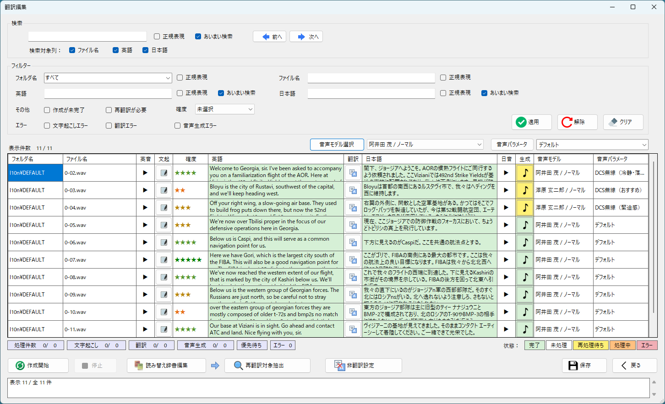Check 作成が未完了 filter option

point(47,110)
